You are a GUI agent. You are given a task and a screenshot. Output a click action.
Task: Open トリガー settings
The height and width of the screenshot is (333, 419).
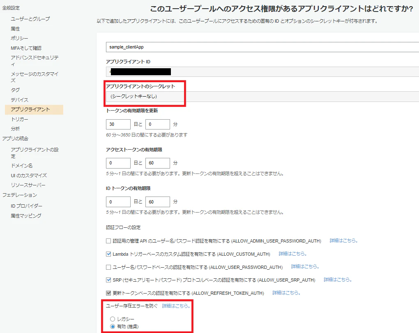pyautogui.click(x=19, y=119)
